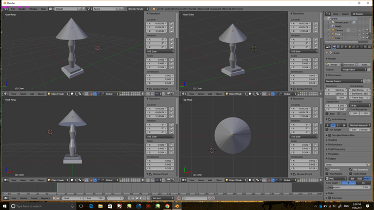
Task: Toggle Camera visibility eye in outliner
Action: [359, 30]
